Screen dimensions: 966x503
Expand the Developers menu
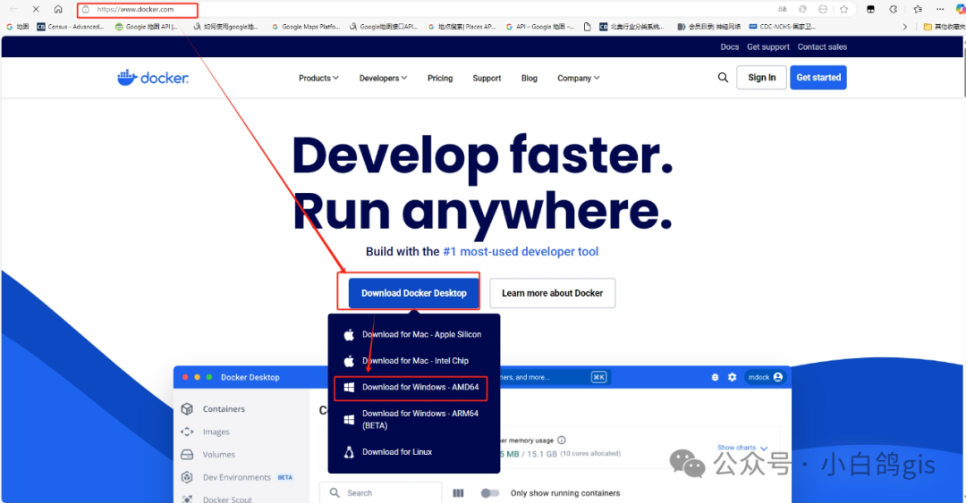point(383,79)
